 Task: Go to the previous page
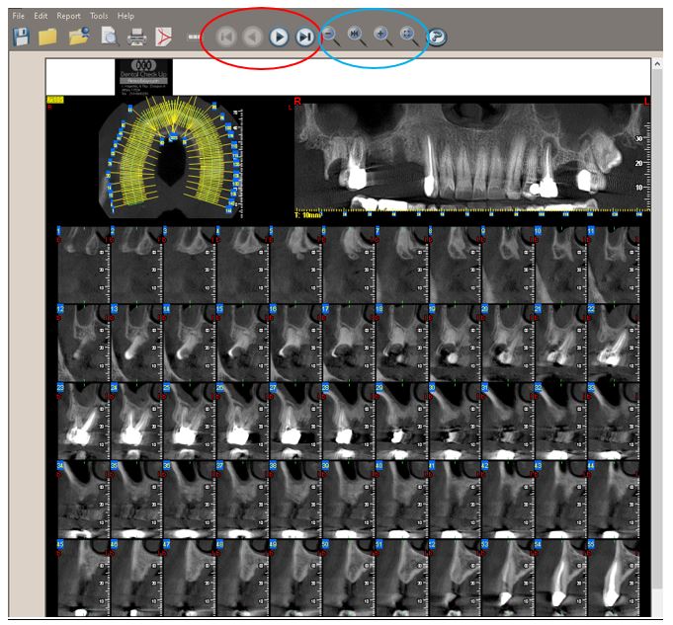253,38
